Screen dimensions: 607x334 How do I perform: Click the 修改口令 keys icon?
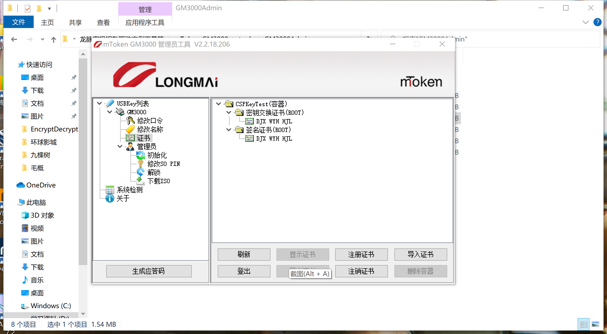tap(130, 120)
